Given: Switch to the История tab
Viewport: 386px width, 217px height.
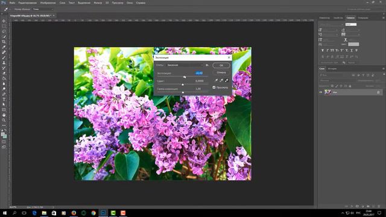Looking at the screenshot, I should 332,69.
